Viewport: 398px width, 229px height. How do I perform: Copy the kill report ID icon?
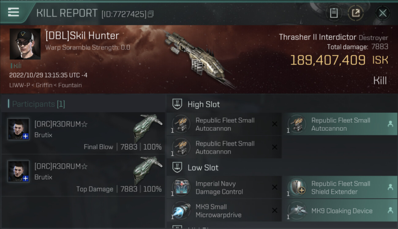(x=150, y=14)
